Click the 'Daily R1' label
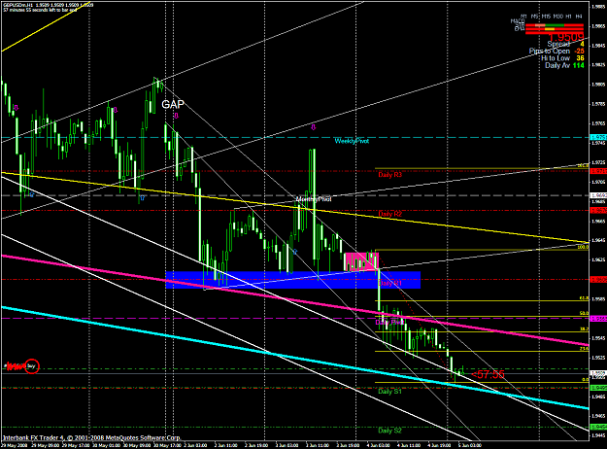Screen dimensions: 607x449 click(x=389, y=283)
